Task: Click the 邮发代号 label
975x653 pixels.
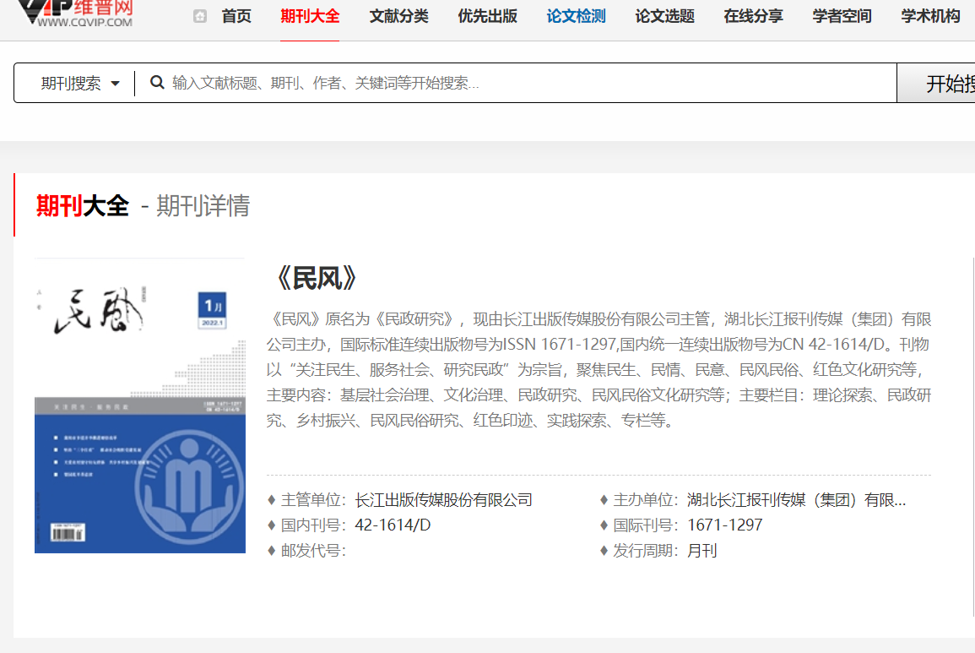Action: (313, 550)
